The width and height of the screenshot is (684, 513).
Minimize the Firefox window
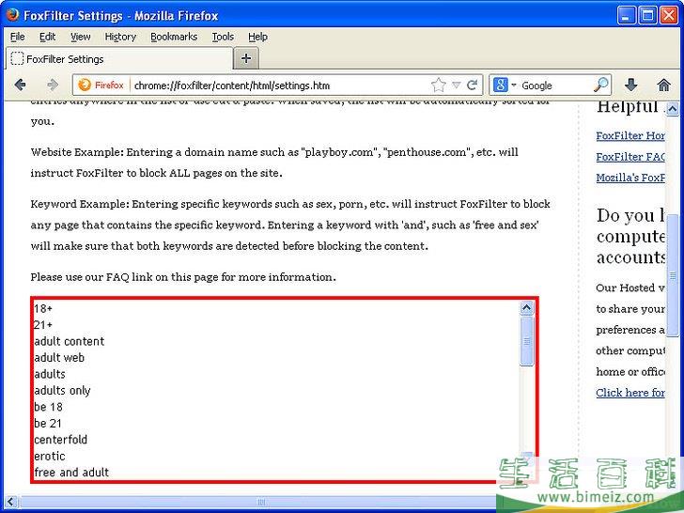pos(626,15)
